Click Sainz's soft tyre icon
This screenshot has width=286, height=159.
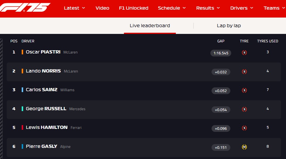[x=244, y=91]
